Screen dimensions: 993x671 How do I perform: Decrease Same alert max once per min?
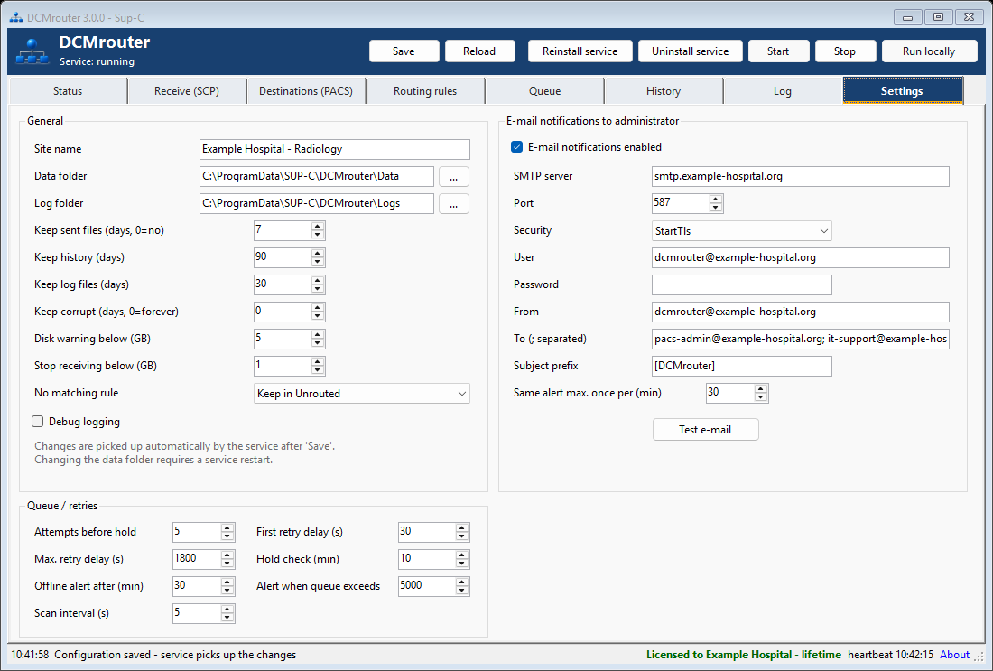pyautogui.click(x=761, y=397)
